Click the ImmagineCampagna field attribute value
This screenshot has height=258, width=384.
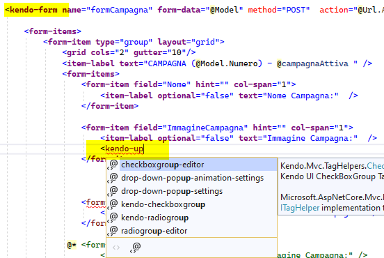[x=205, y=128]
